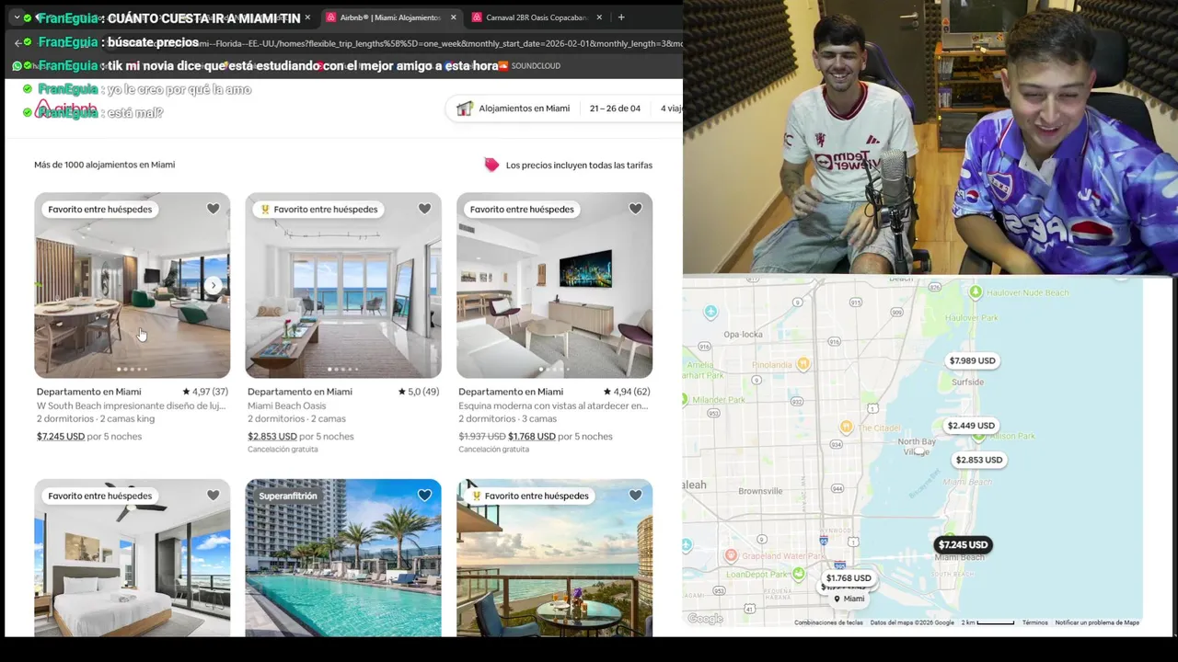The width and height of the screenshot is (1178, 662).
Task: Click 'Más de 1000 alojamientos en Miami'
Action: tap(104, 165)
